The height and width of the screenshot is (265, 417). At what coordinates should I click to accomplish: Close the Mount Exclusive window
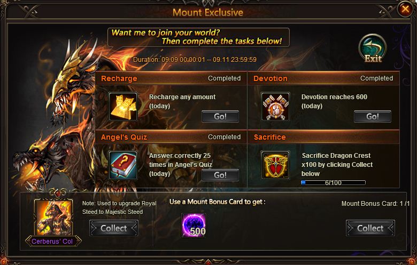click(405, 9)
